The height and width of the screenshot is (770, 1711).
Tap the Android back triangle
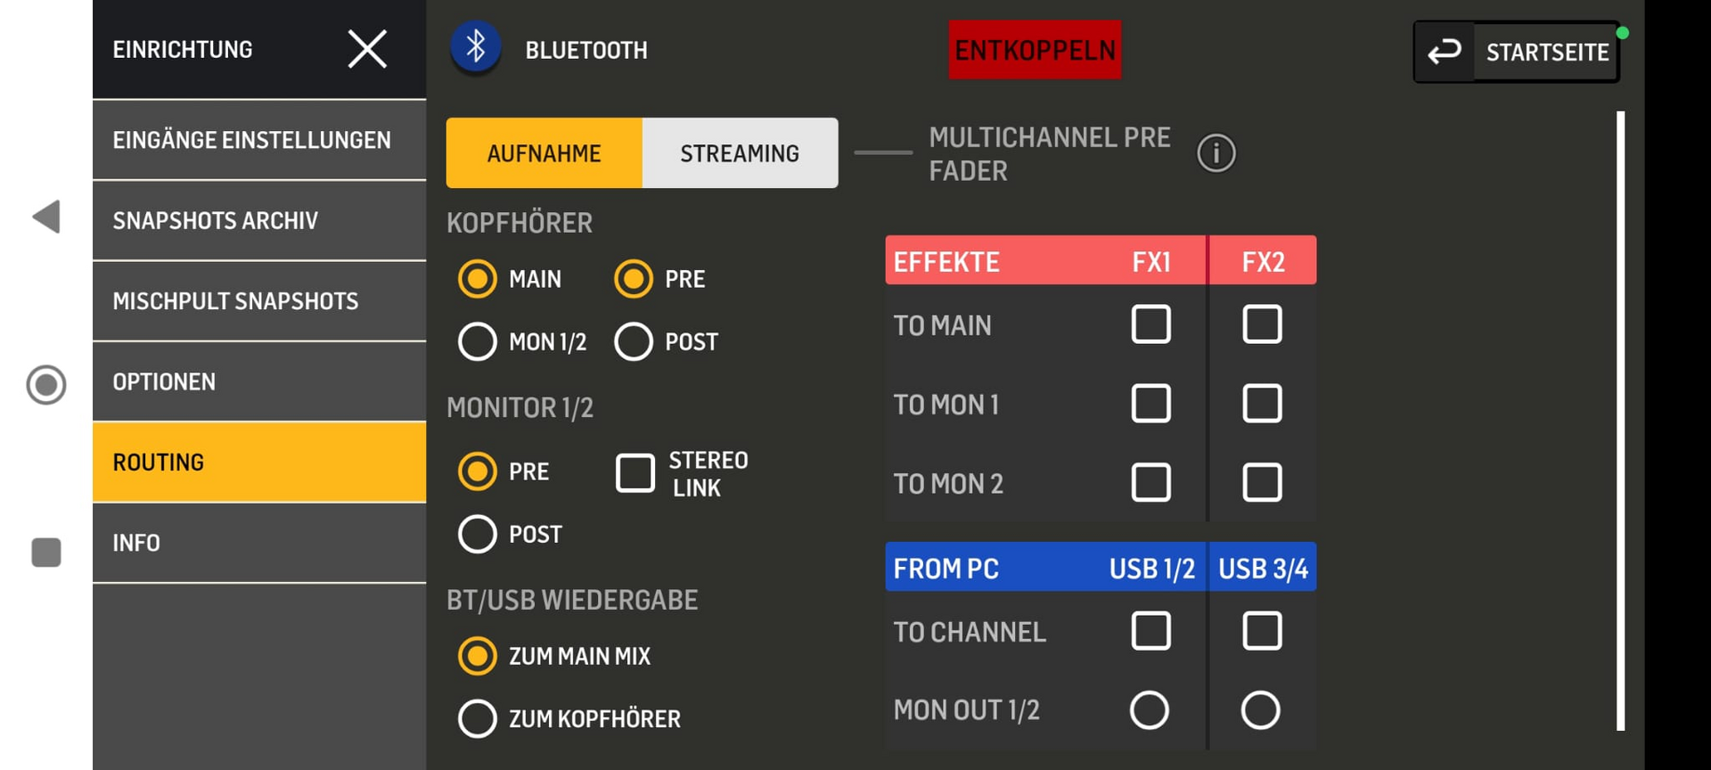46,217
